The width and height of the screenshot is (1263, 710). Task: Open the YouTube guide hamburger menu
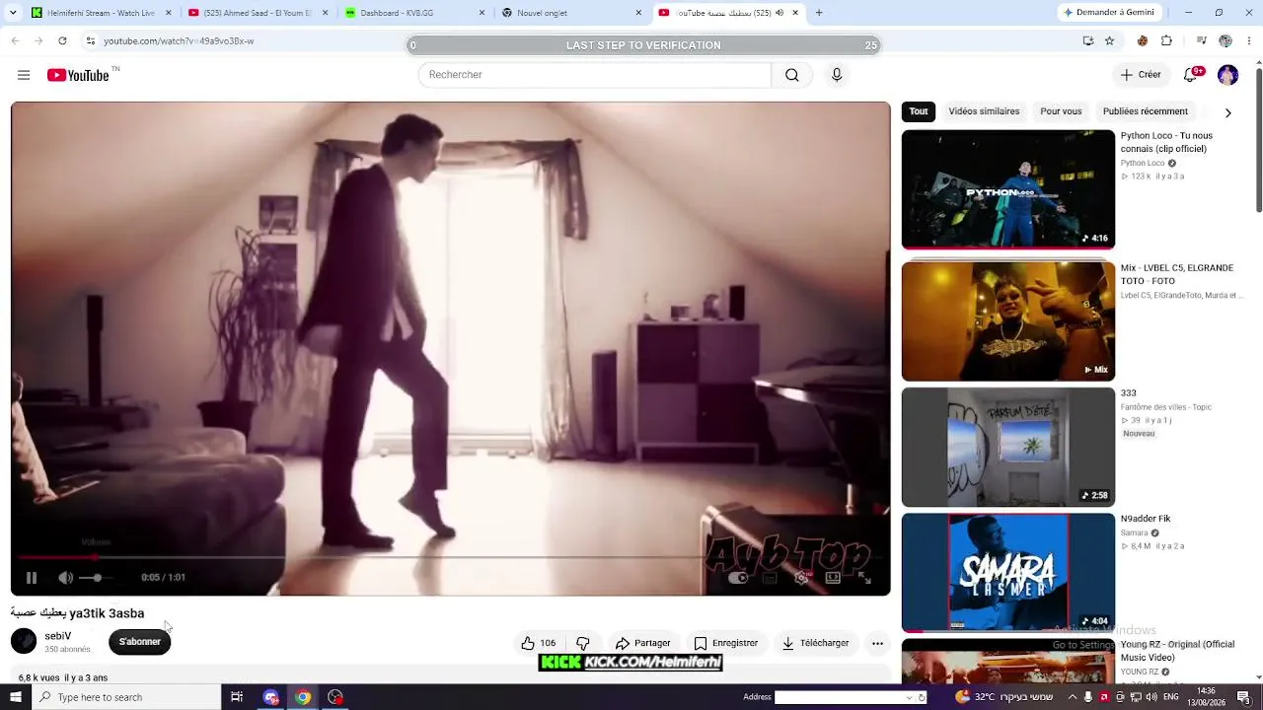pos(24,75)
